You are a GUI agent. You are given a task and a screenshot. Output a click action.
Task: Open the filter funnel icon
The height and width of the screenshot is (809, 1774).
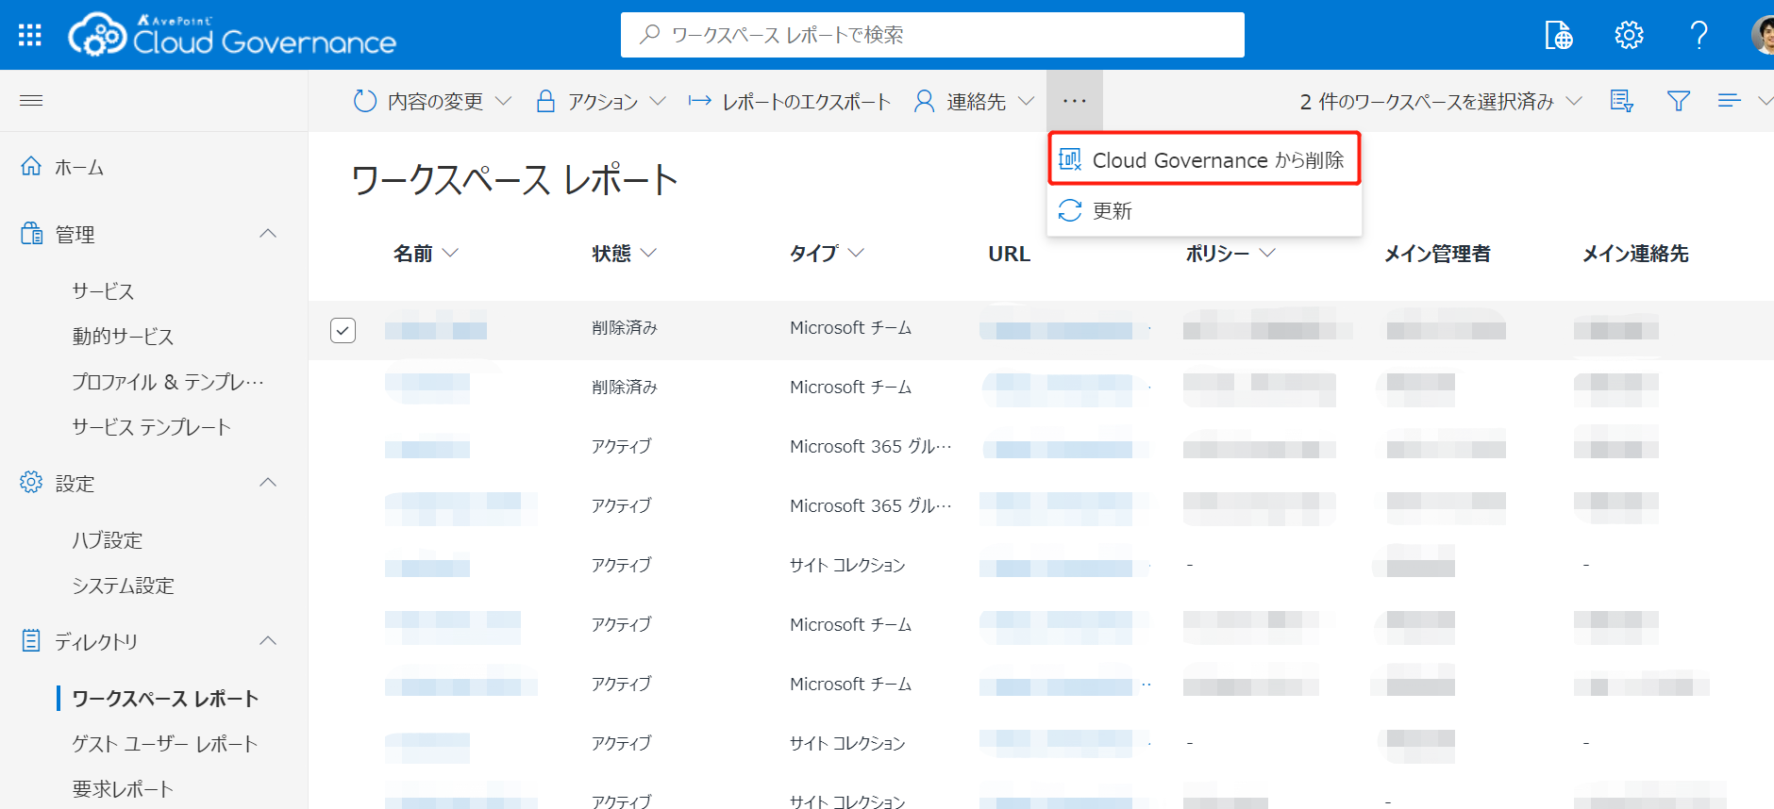point(1678,101)
